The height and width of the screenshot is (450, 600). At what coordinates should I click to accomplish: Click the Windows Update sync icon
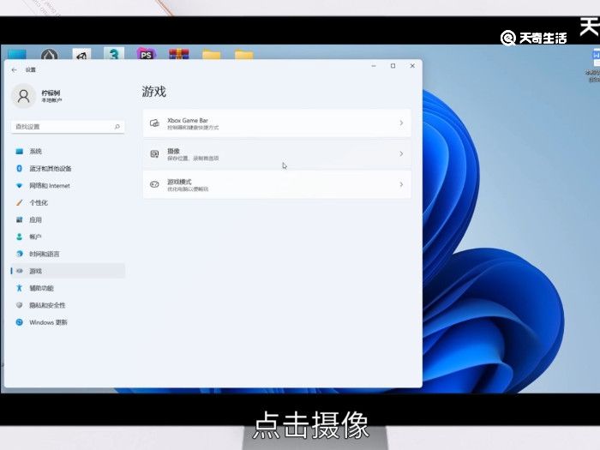pyautogui.click(x=19, y=322)
